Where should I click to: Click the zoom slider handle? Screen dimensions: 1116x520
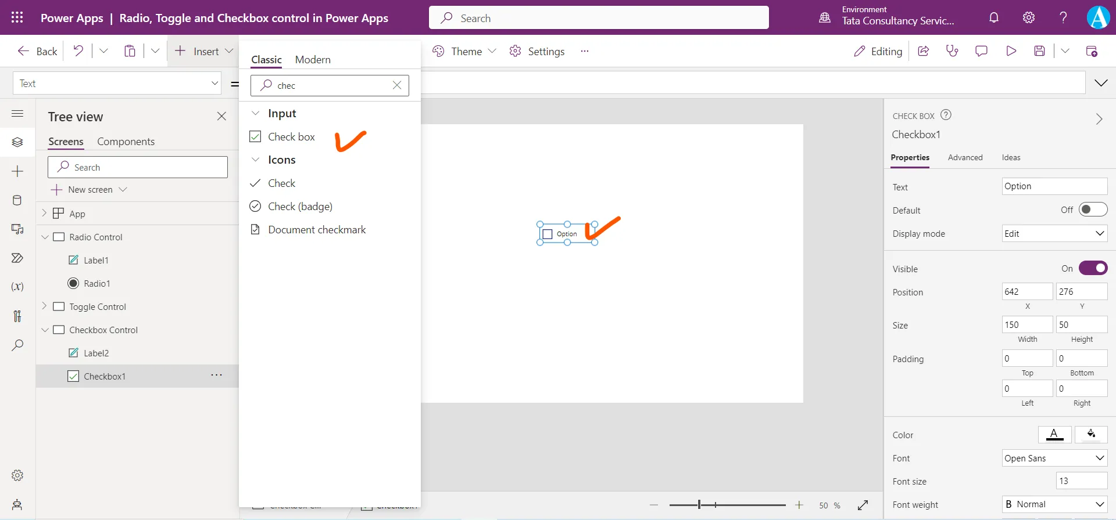click(699, 505)
